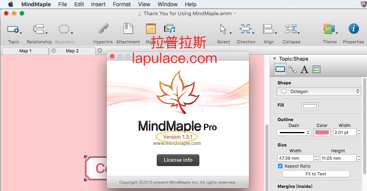Click the properties panel vertical scrollbar
This screenshot has width=367, height=191.
point(364,126)
